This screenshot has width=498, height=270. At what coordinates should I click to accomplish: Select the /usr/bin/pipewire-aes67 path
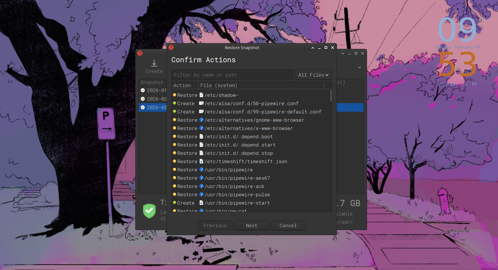[237, 178]
